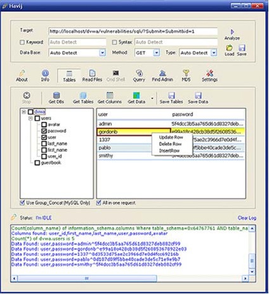Viewport: 269px width, 294px height.
Task: Open the Read Files section
Action: 92,76
